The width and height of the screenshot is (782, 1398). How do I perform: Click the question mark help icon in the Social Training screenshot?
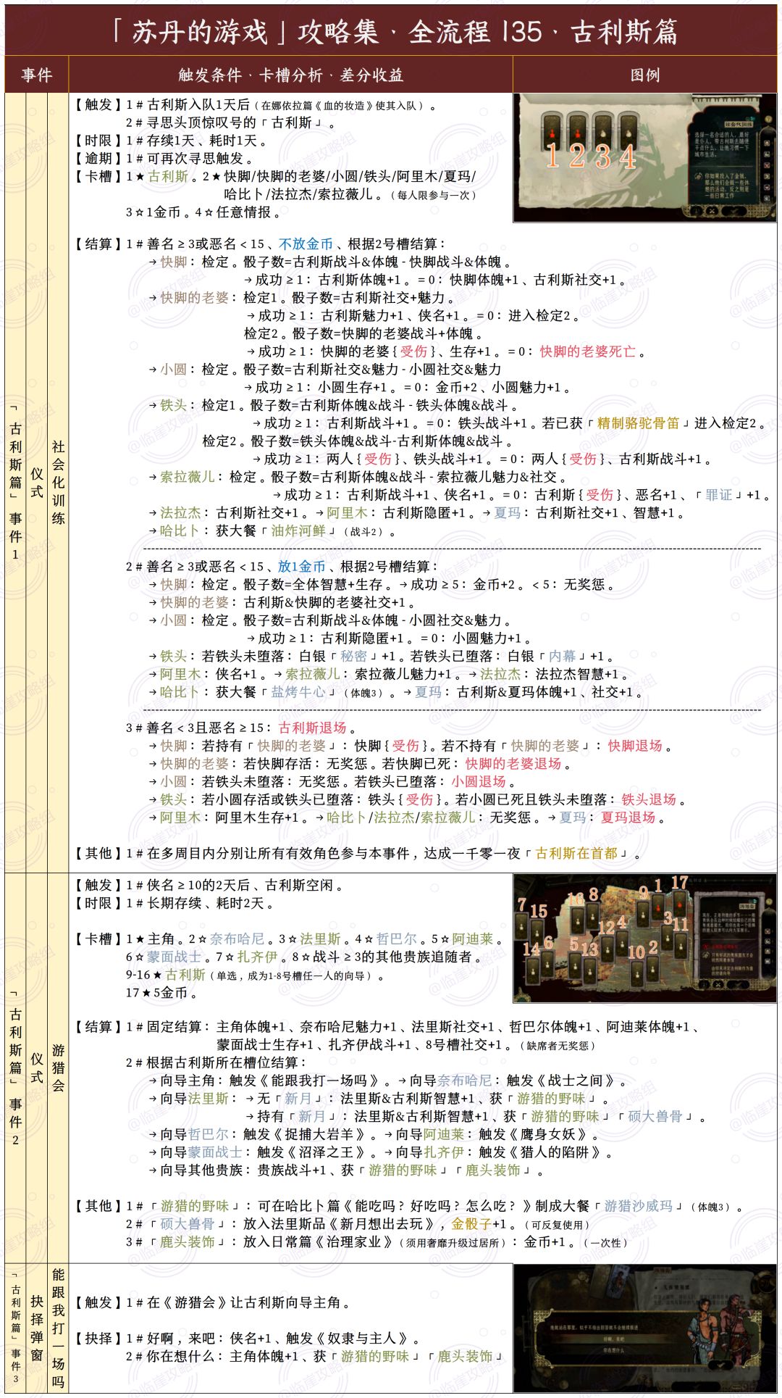(768, 118)
